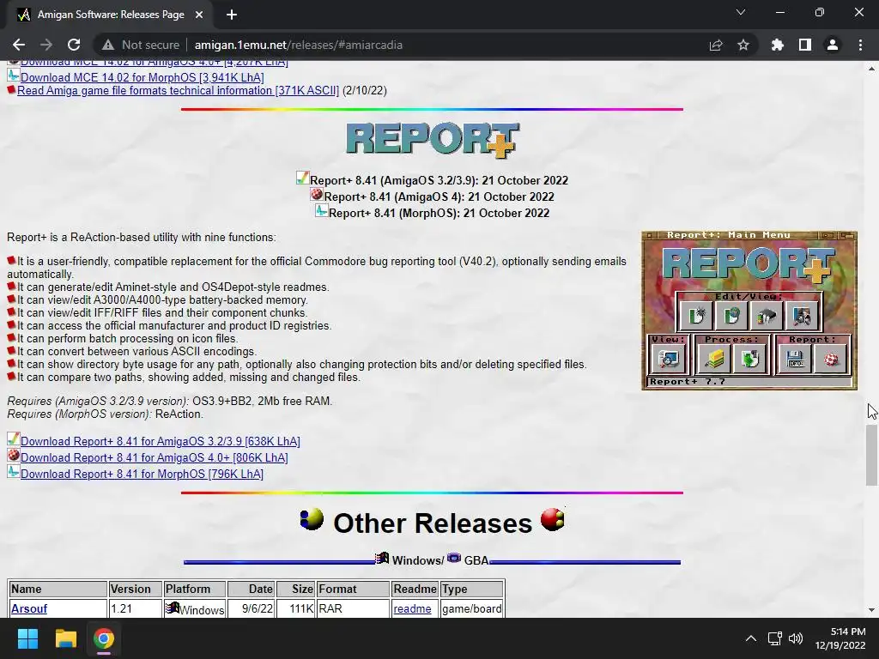This screenshot has height=659, width=879.
Task: Click the MorphOS download icon
Action: click(x=14, y=472)
